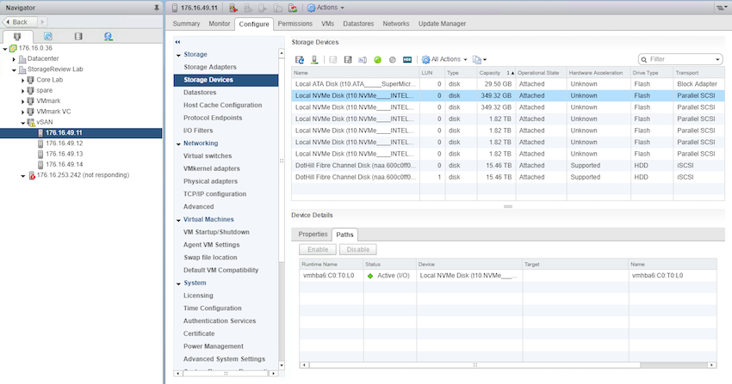Expand the Datacenter tree node
The image size is (732, 384).
click(x=13, y=58)
